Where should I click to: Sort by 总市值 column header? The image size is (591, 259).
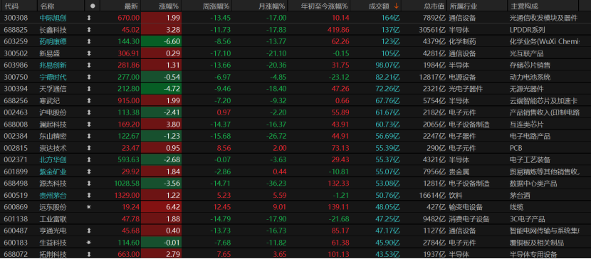434,6
